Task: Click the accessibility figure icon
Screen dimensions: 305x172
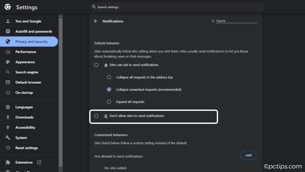Action: tap(8, 127)
